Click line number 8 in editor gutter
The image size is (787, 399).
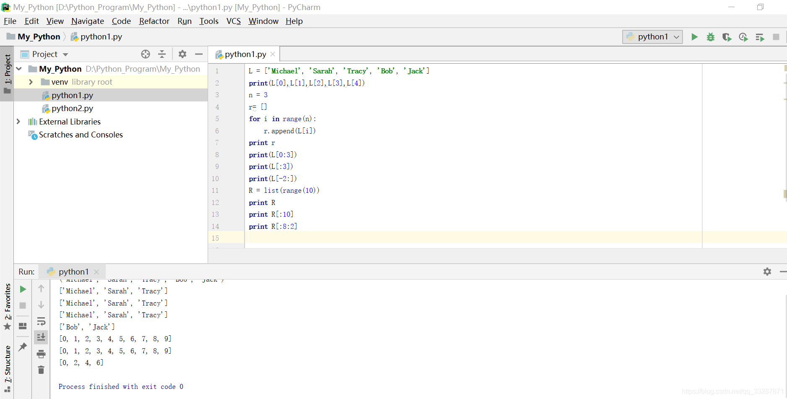click(217, 155)
